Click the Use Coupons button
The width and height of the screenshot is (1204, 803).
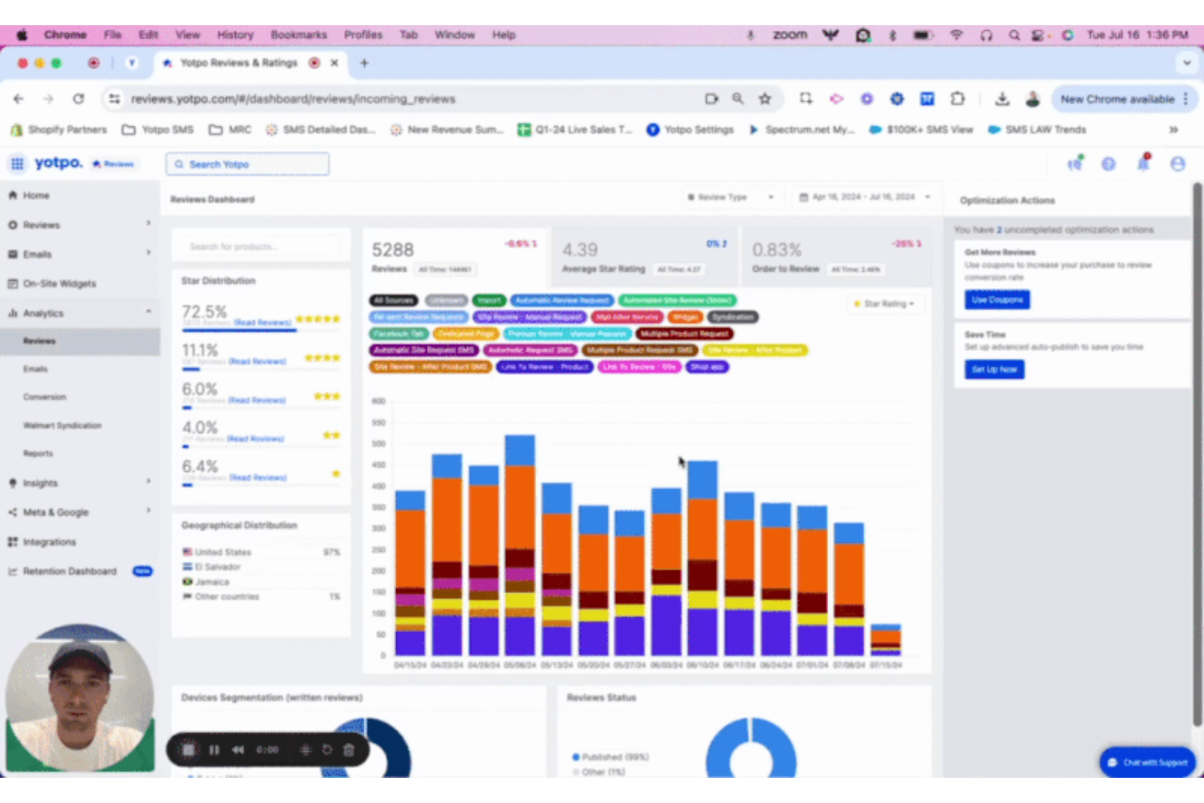(997, 299)
